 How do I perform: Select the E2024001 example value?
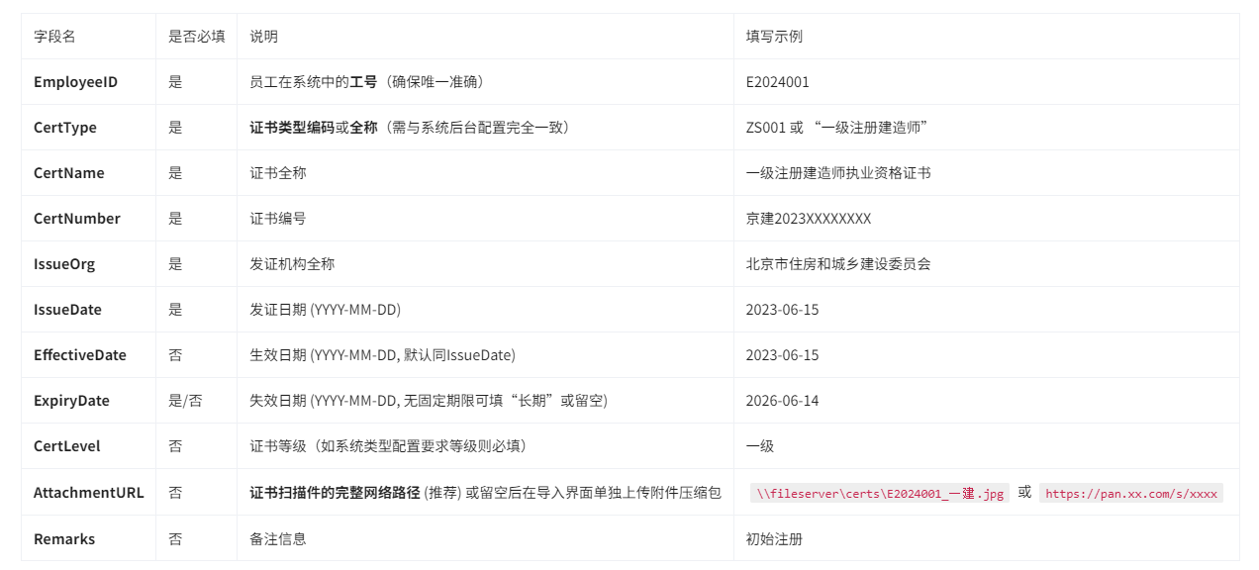[x=778, y=82]
